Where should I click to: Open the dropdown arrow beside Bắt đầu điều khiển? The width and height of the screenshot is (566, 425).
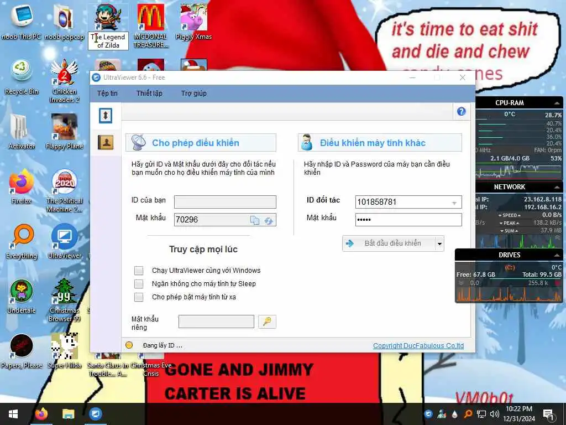pyautogui.click(x=439, y=244)
